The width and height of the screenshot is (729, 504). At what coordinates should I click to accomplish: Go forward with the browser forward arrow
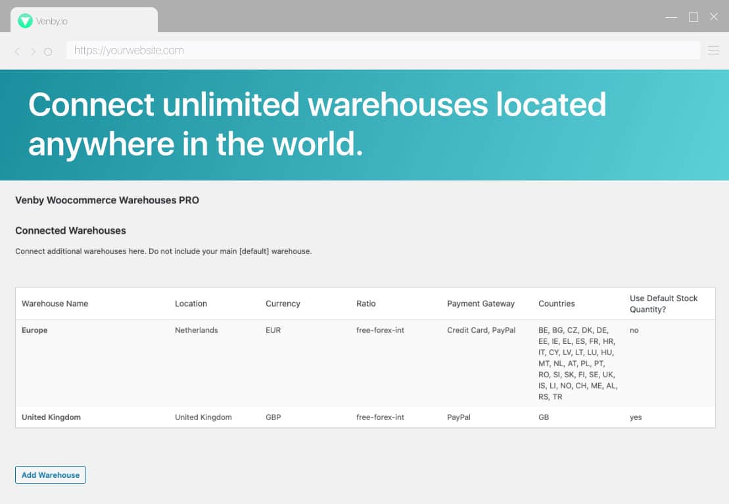(x=33, y=51)
